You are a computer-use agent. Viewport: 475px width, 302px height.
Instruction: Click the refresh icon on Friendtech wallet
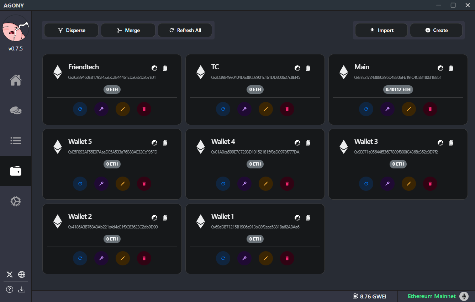click(x=80, y=109)
